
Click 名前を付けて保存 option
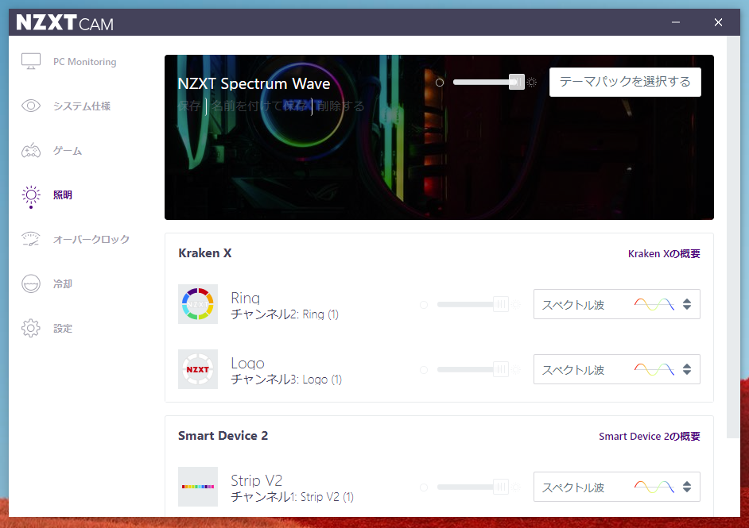coord(259,106)
